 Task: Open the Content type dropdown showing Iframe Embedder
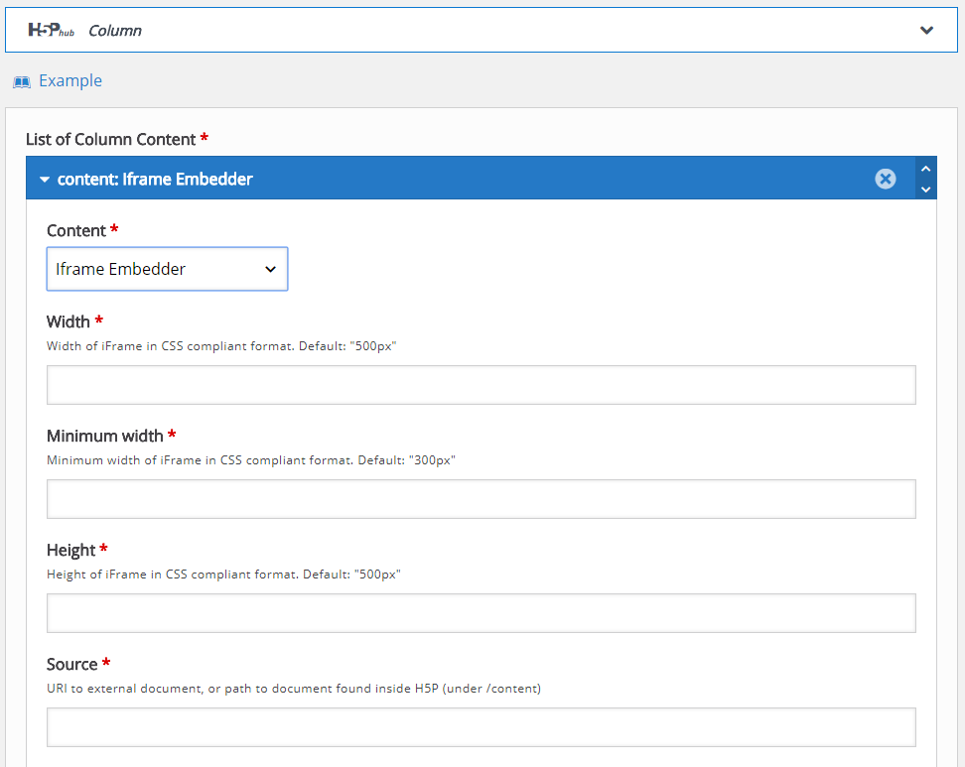click(167, 268)
